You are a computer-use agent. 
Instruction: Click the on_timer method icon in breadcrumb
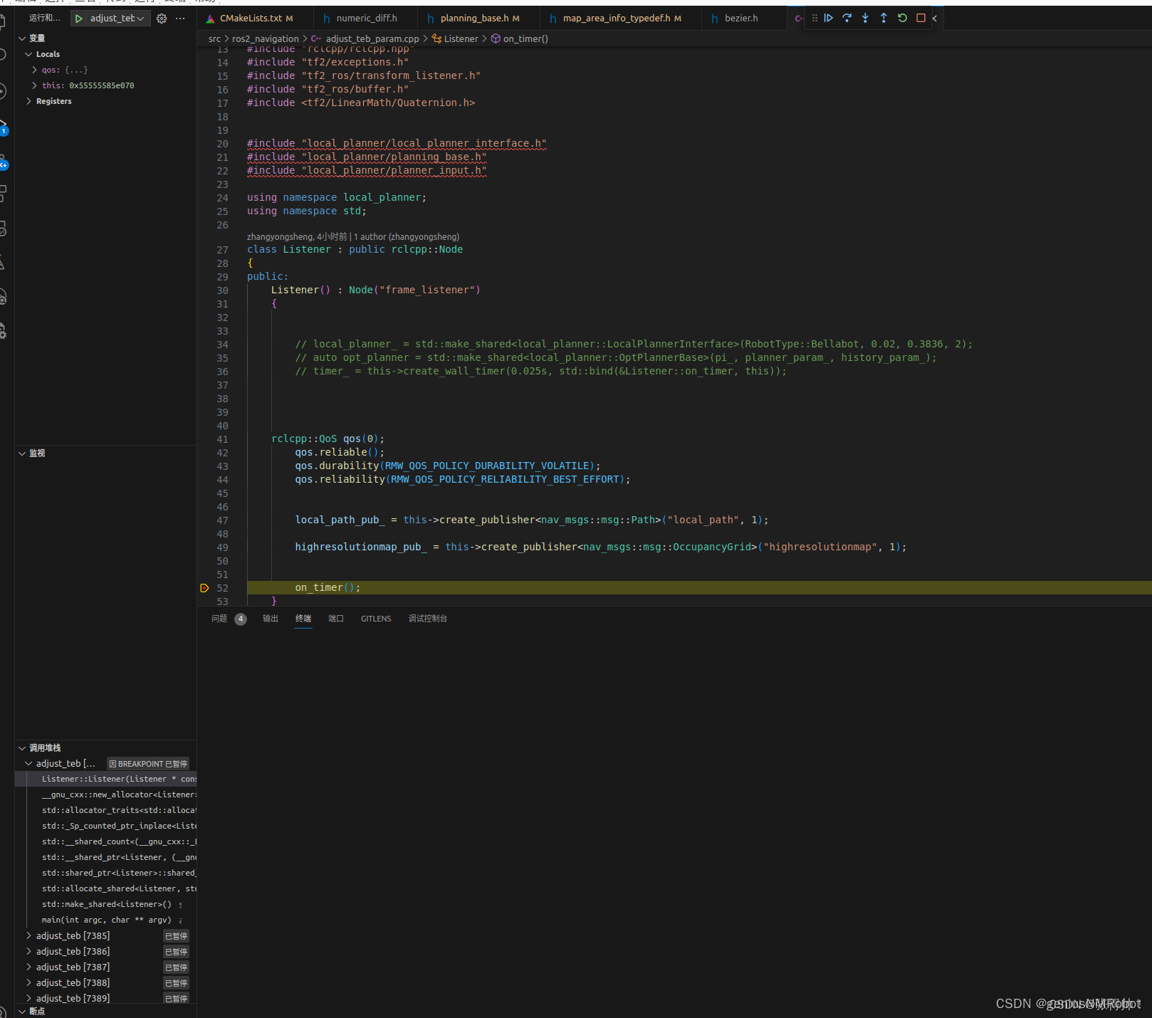pyautogui.click(x=496, y=39)
